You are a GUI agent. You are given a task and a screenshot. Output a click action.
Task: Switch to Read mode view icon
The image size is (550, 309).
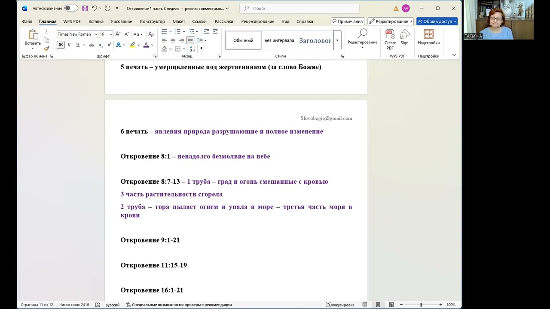click(365, 305)
